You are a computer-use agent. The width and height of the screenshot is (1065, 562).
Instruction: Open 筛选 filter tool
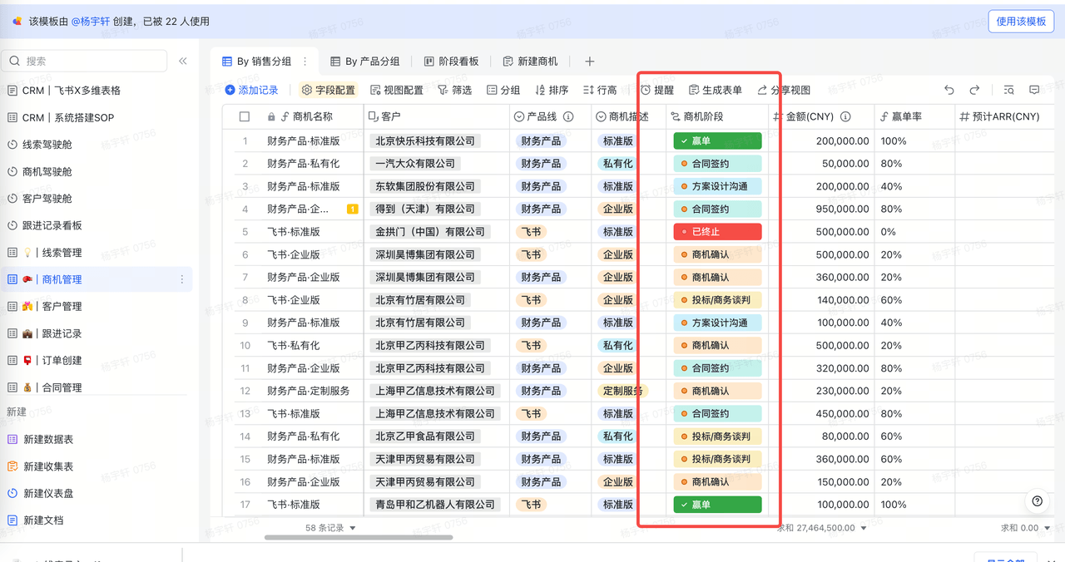point(454,90)
